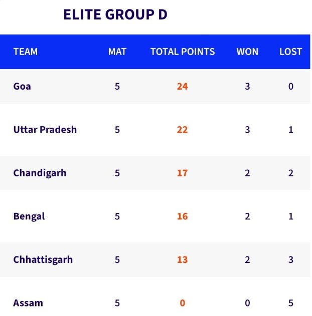Sort by the TEAM column header

point(26,52)
